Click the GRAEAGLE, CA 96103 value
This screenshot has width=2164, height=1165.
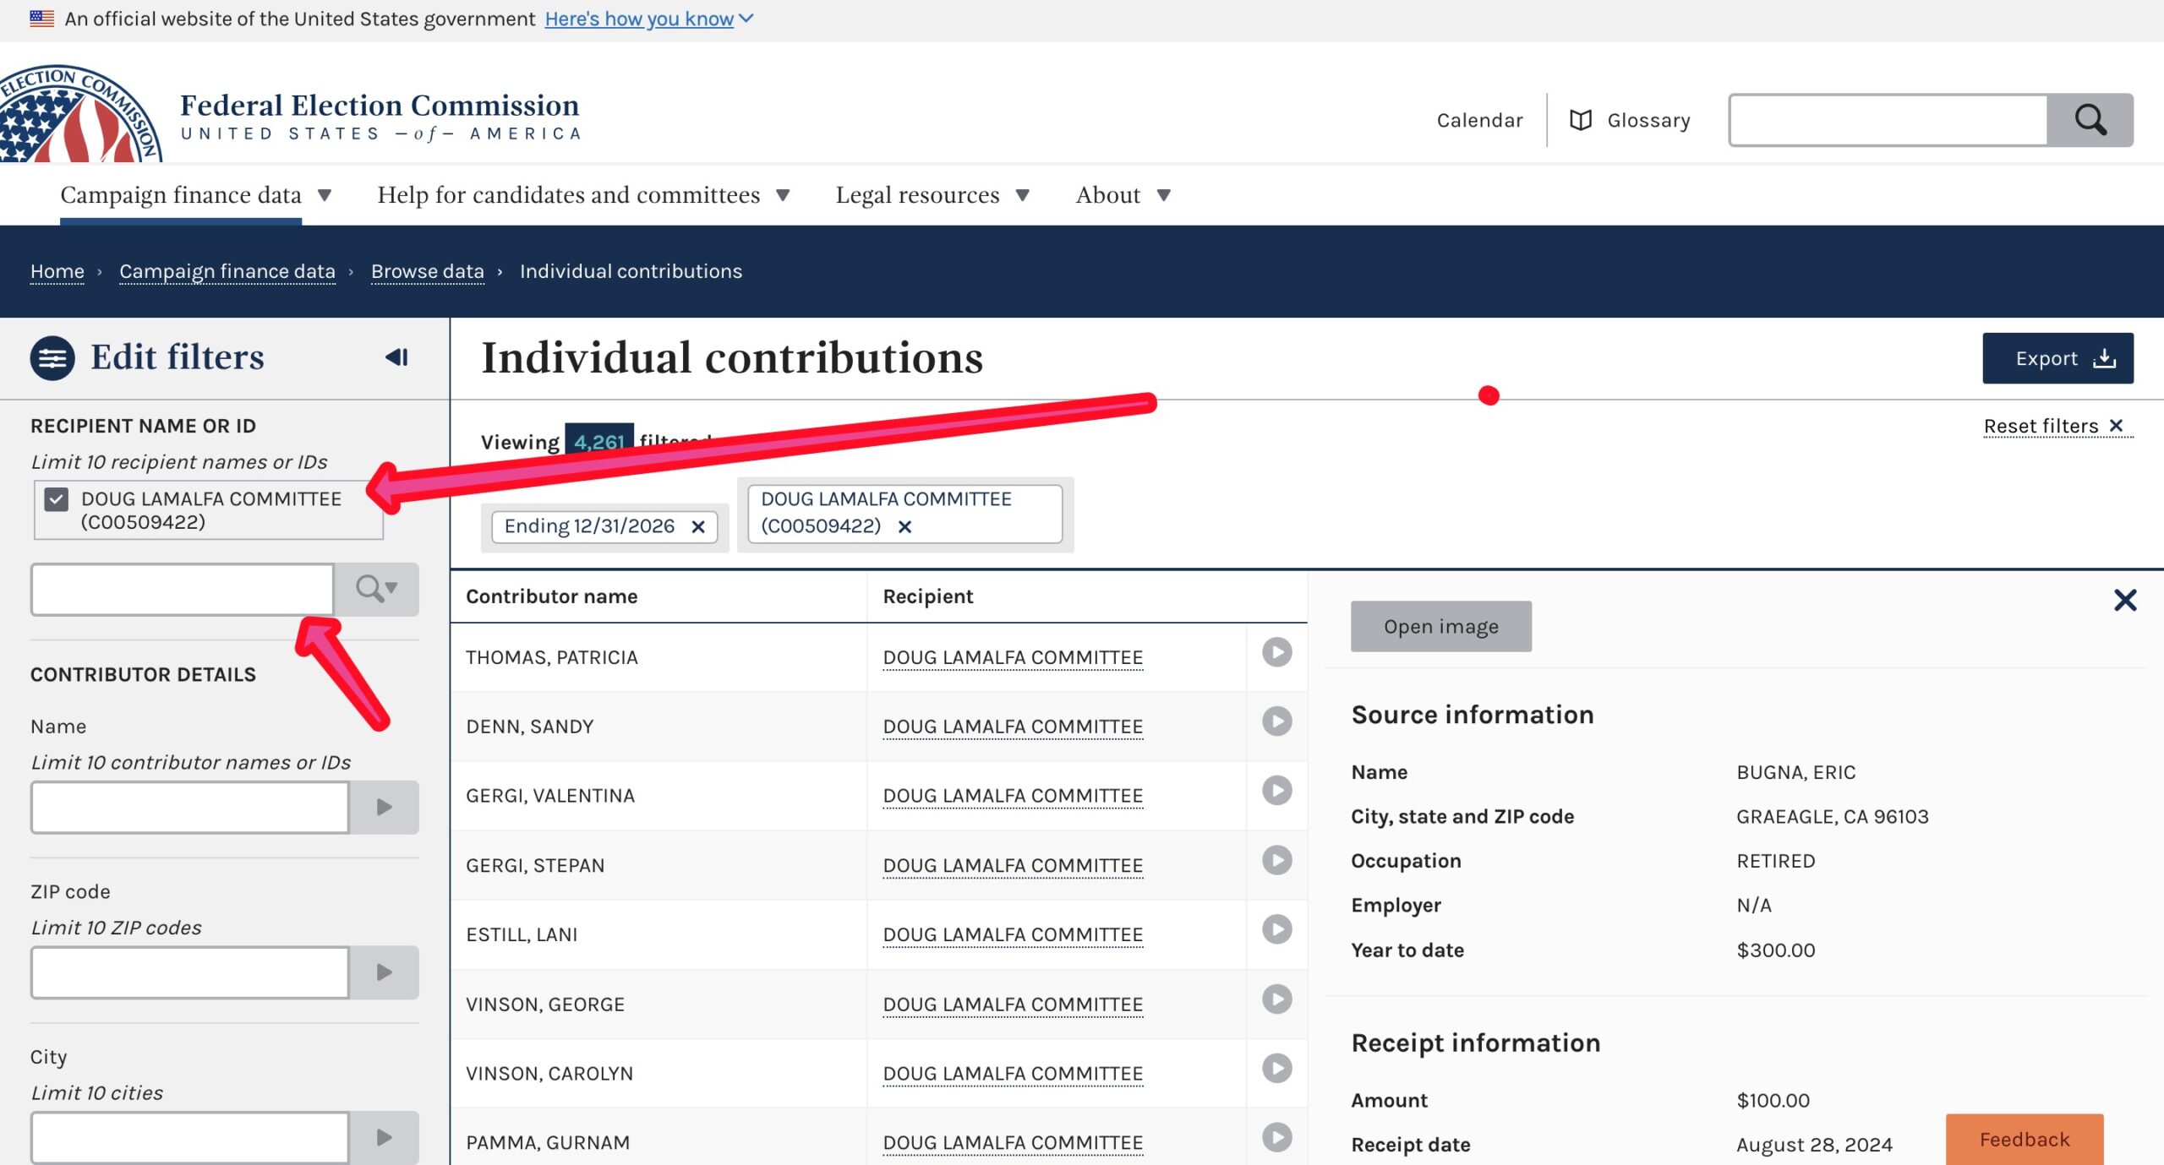click(1833, 817)
